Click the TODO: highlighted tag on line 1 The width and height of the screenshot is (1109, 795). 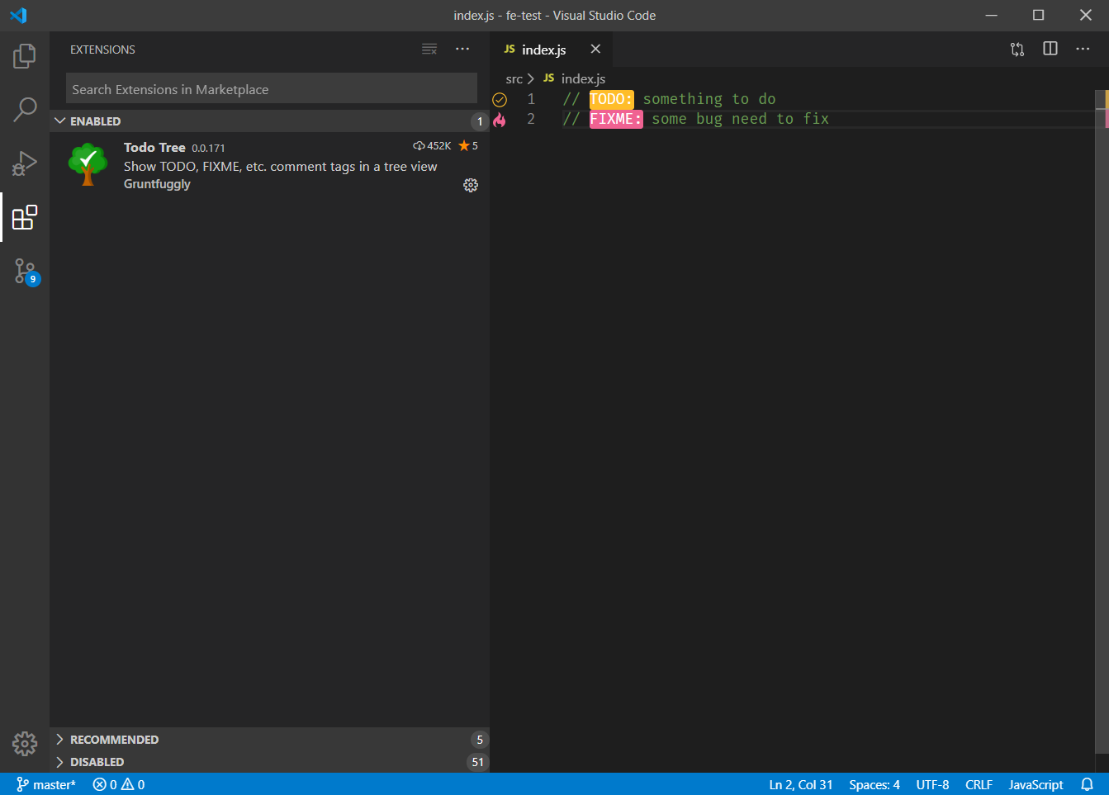(611, 99)
